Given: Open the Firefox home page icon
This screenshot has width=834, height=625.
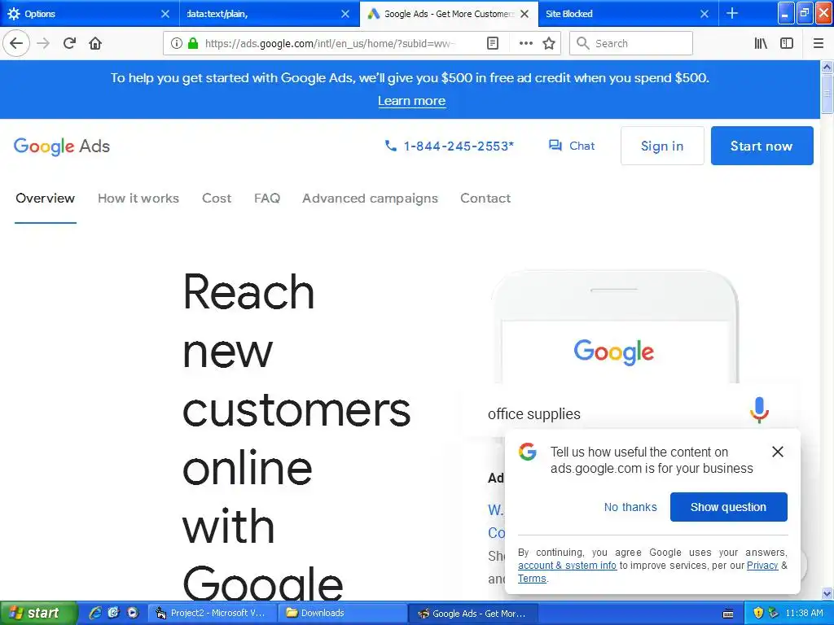Looking at the screenshot, I should (x=95, y=43).
